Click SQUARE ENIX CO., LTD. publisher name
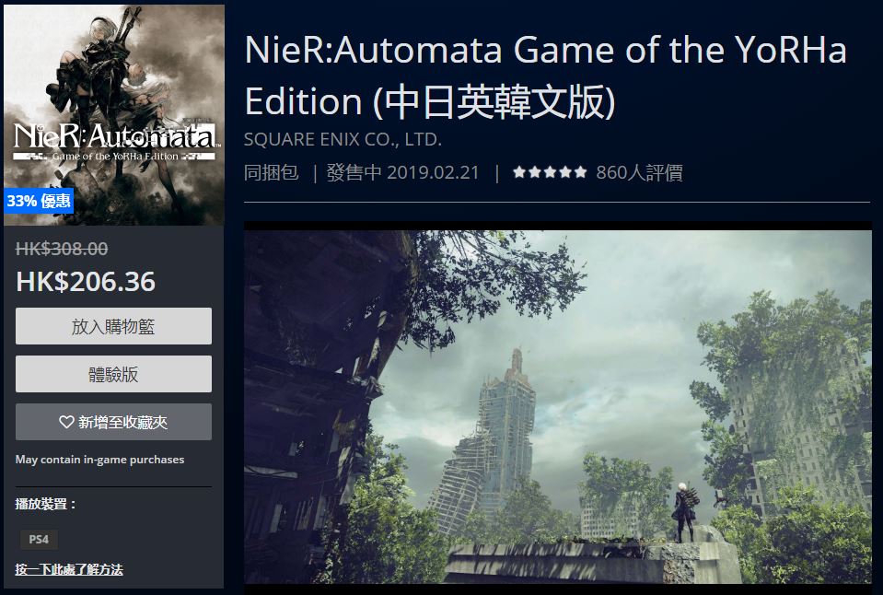 pos(343,139)
